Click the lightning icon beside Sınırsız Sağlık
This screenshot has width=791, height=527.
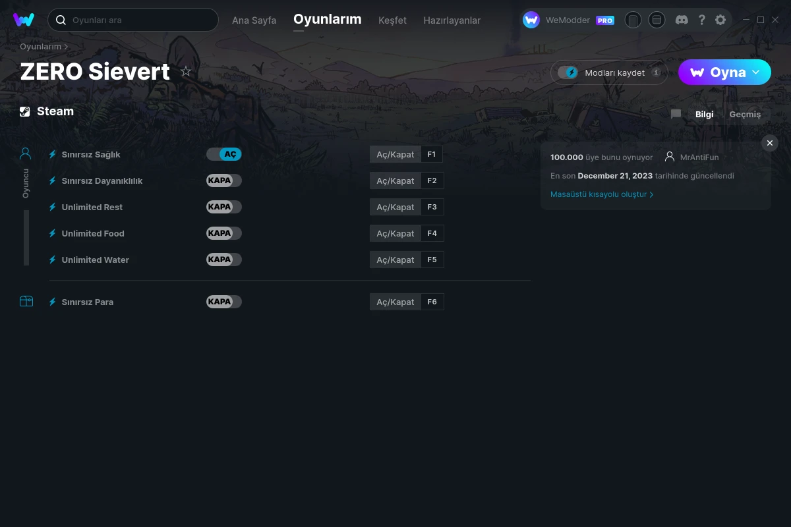coord(53,154)
